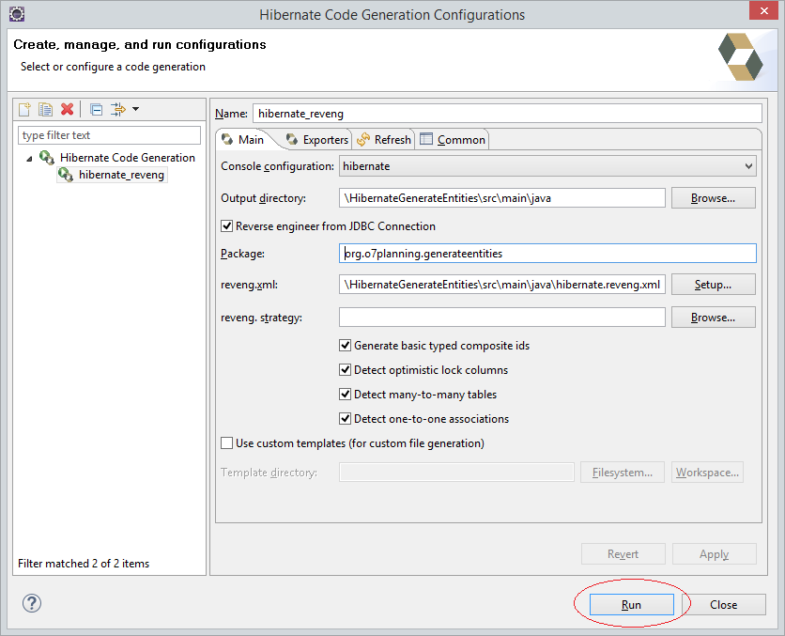Viewport: 785px width, 636px height.
Task: Delete the selected launch configuration
Action: 67,109
